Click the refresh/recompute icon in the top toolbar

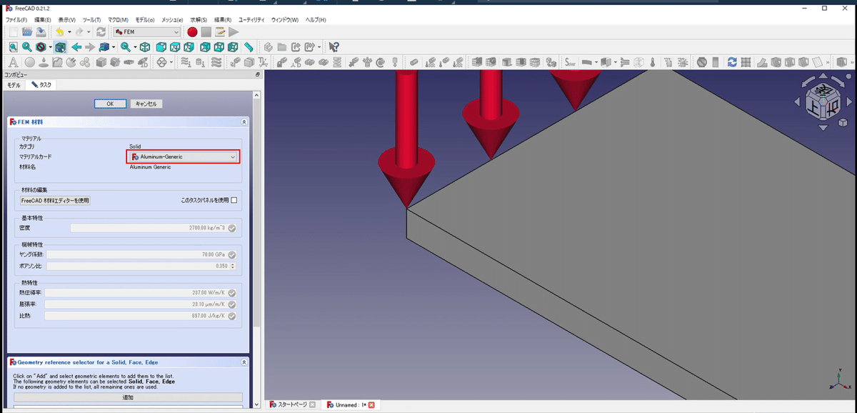(101, 32)
